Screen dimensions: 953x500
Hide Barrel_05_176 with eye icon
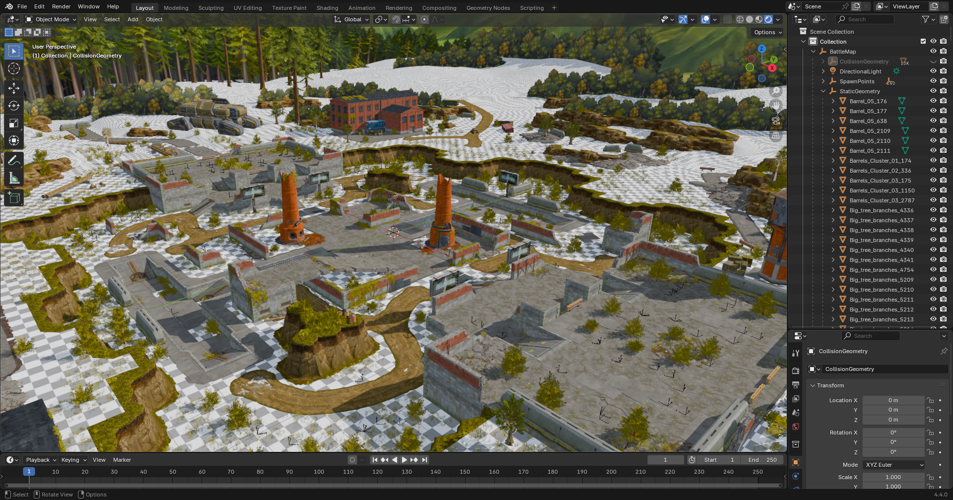933,101
